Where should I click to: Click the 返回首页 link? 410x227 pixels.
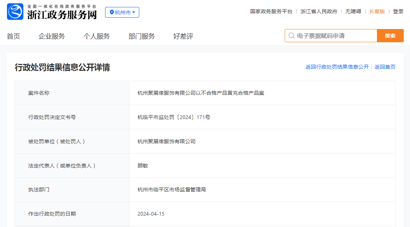pos(385,67)
